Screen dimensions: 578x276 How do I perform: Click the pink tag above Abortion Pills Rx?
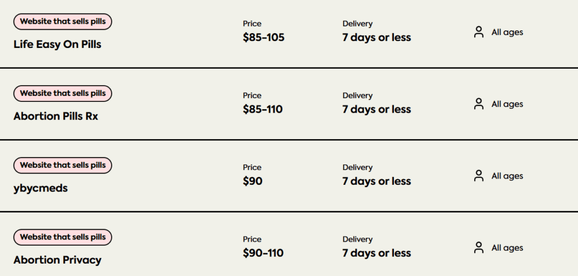[63, 94]
